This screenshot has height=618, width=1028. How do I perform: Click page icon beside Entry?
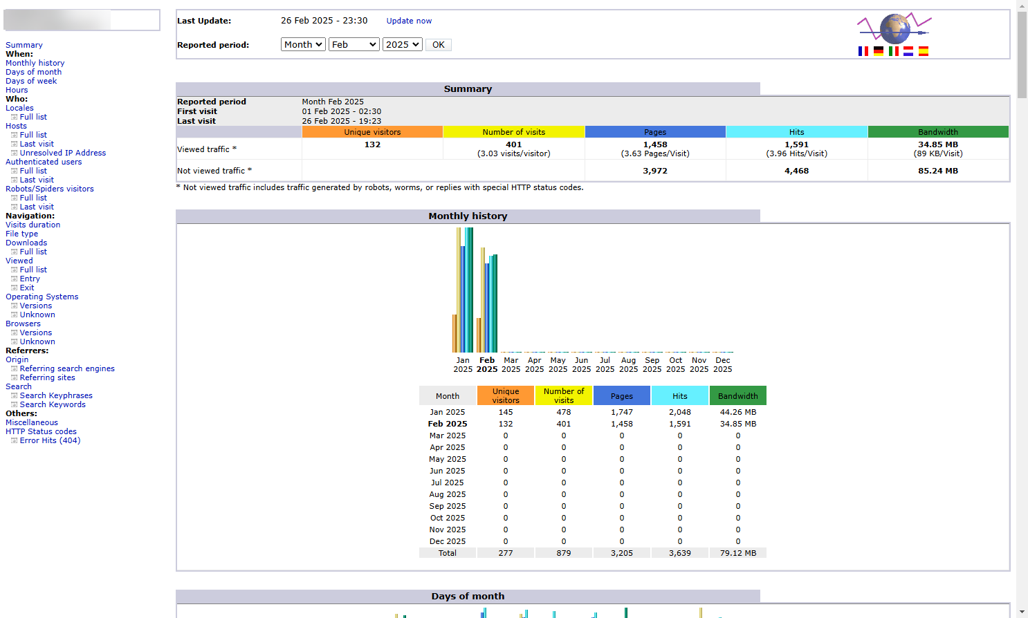click(14, 279)
